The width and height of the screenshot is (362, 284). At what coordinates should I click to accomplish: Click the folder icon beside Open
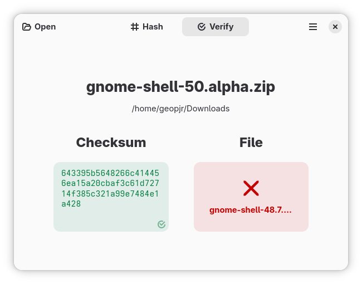tap(27, 27)
